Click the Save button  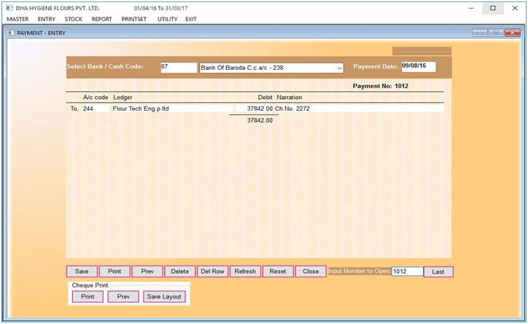point(82,272)
